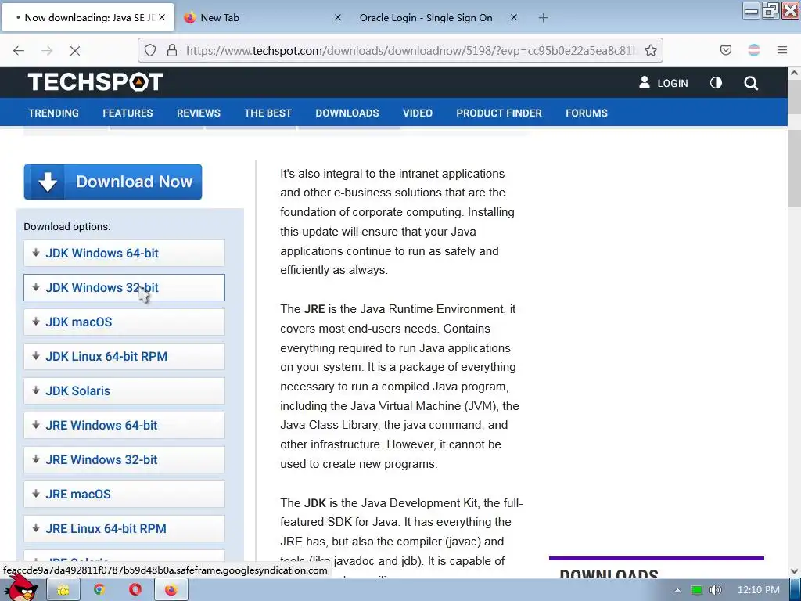The height and width of the screenshot is (601, 801).
Task: Click scrollbar down arrow
Action: (794, 571)
